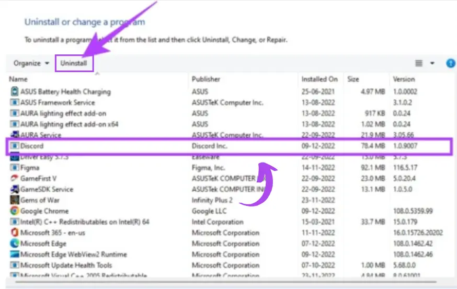
Task: Click Chrome's version '108.0.5359.99' cell
Action: coord(413,211)
